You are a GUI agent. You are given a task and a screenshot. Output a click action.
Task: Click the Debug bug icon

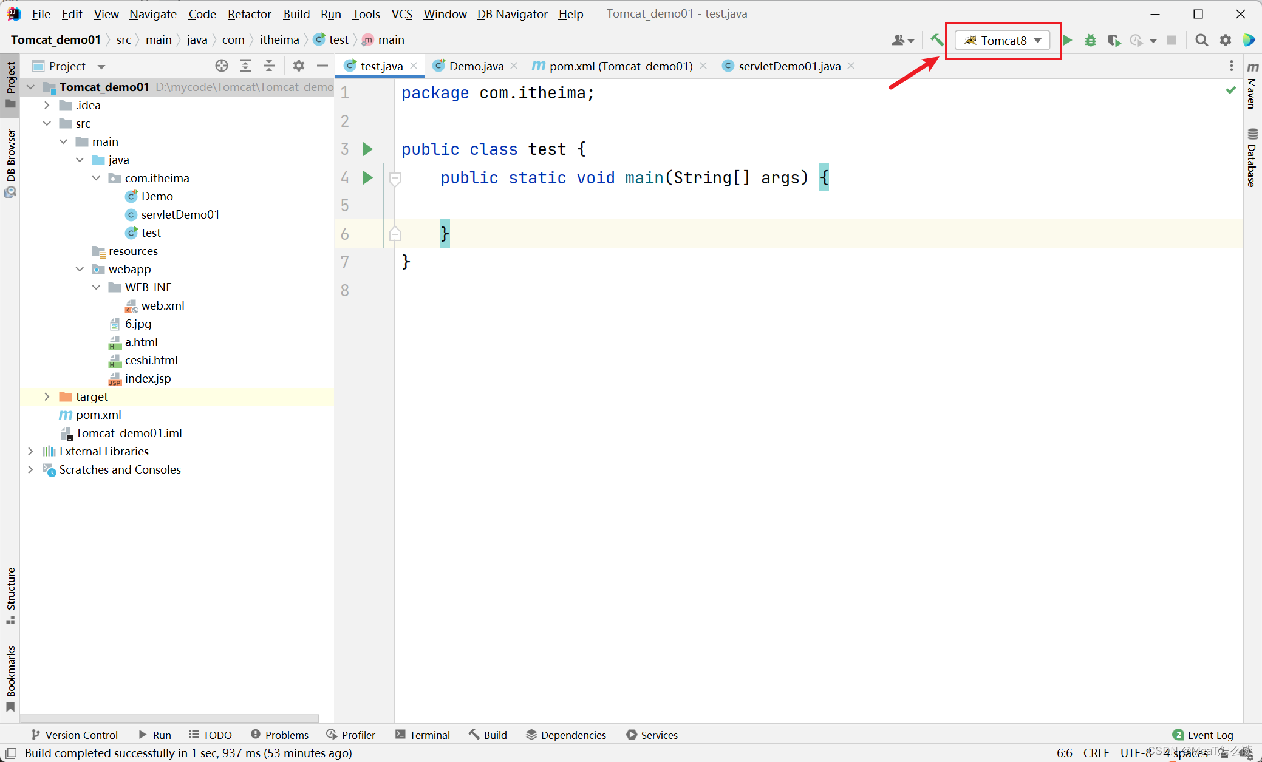point(1091,40)
